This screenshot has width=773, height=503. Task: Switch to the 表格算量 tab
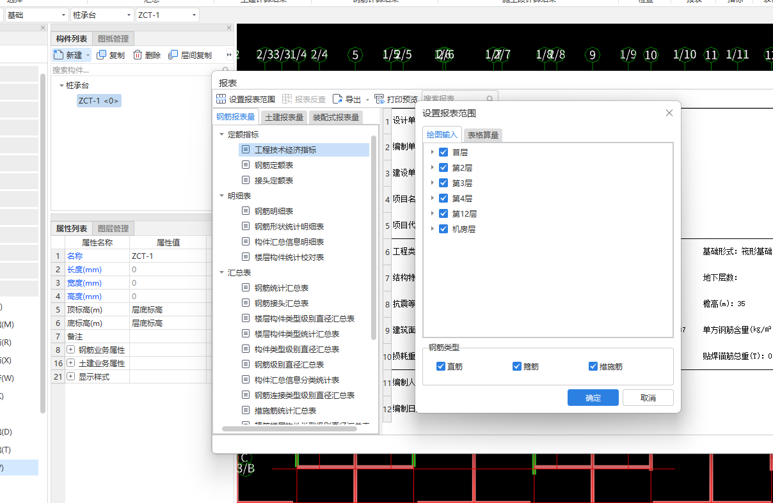click(x=483, y=135)
